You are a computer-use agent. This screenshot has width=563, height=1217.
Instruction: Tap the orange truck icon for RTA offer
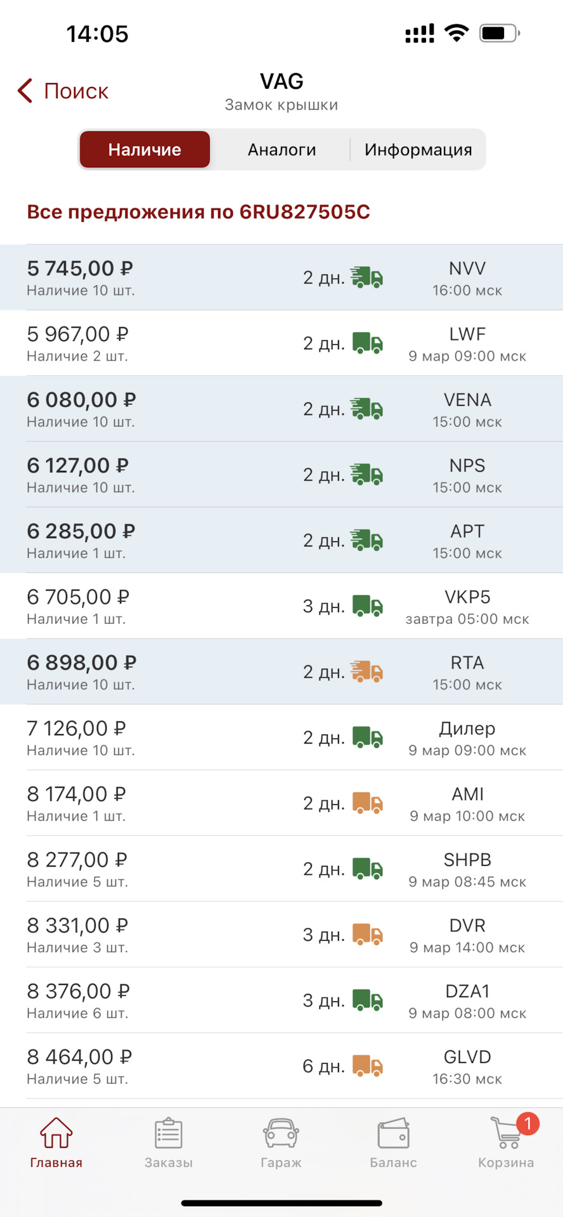click(367, 672)
